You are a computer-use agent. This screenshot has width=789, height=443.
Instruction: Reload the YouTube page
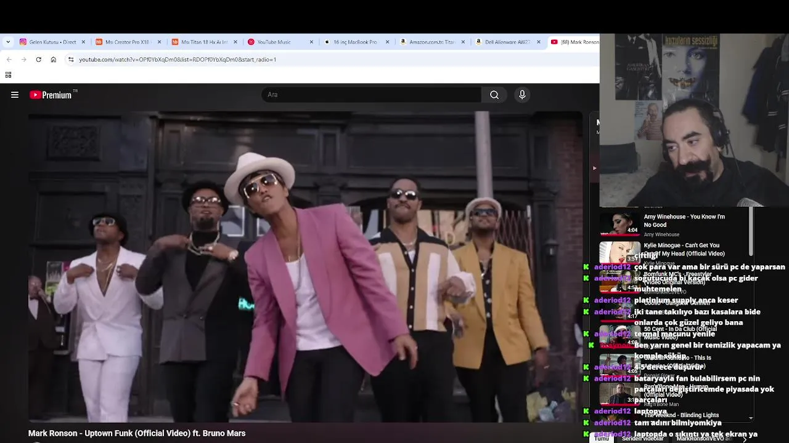pyautogui.click(x=38, y=60)
